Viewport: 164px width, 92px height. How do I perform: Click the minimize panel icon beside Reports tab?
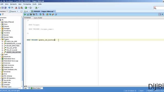tap(22, 11)
